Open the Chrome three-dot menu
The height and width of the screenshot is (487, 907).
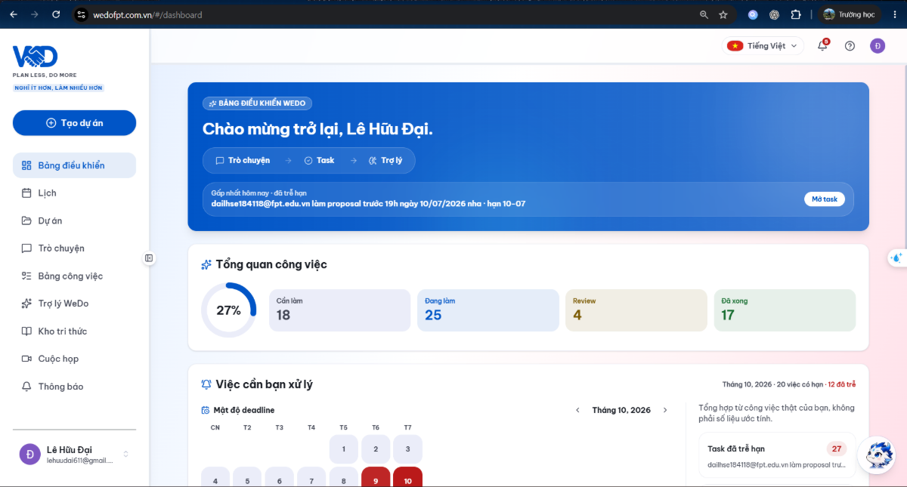pos(895,14)
